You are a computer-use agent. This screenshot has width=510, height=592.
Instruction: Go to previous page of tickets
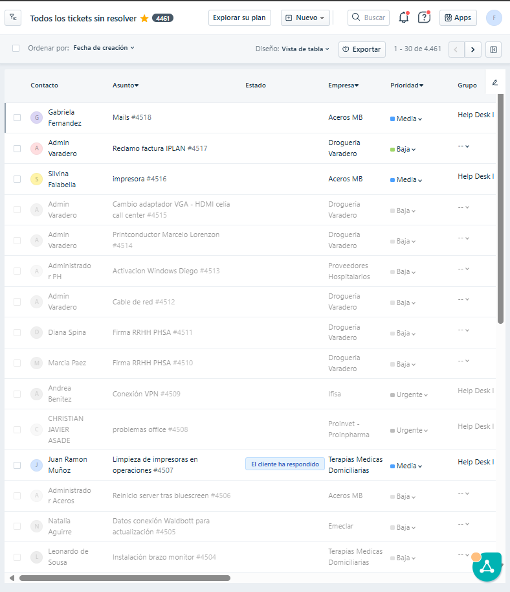(456, 49)
